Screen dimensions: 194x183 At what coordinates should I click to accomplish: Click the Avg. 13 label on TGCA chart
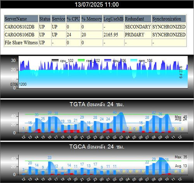pos(181,166)
